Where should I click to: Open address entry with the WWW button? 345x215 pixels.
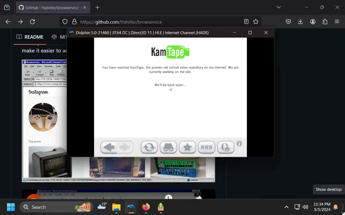tap(206, 147)
